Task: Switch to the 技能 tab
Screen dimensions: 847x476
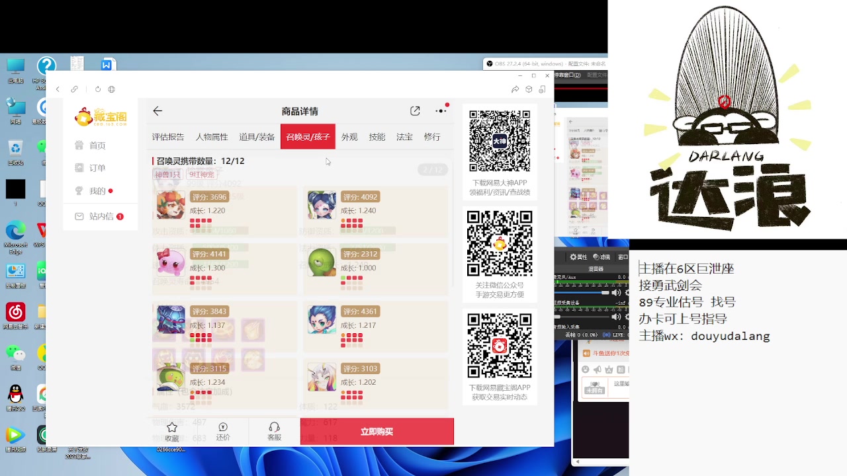Action: point(377,137)
